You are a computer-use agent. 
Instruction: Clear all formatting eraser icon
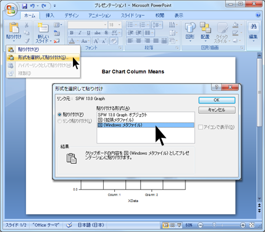click(x=114, y=41)
